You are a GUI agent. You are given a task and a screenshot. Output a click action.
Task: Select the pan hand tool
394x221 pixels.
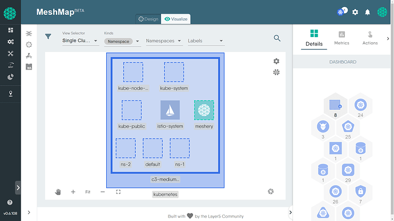[58, 192]
